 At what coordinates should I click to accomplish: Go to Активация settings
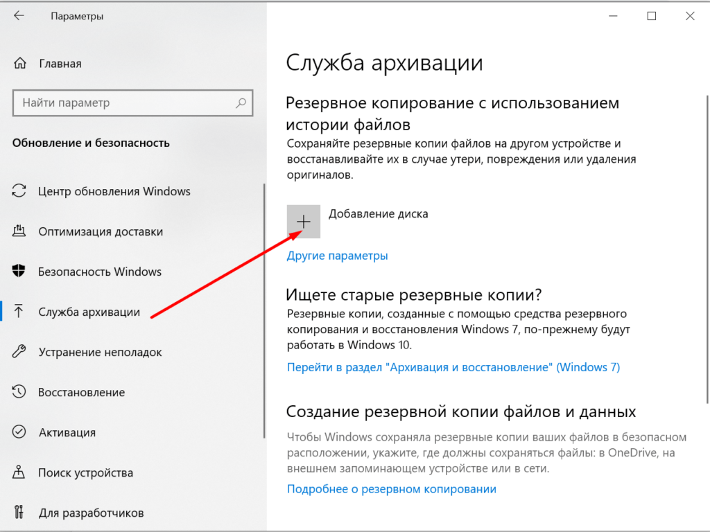pos(67,432)
